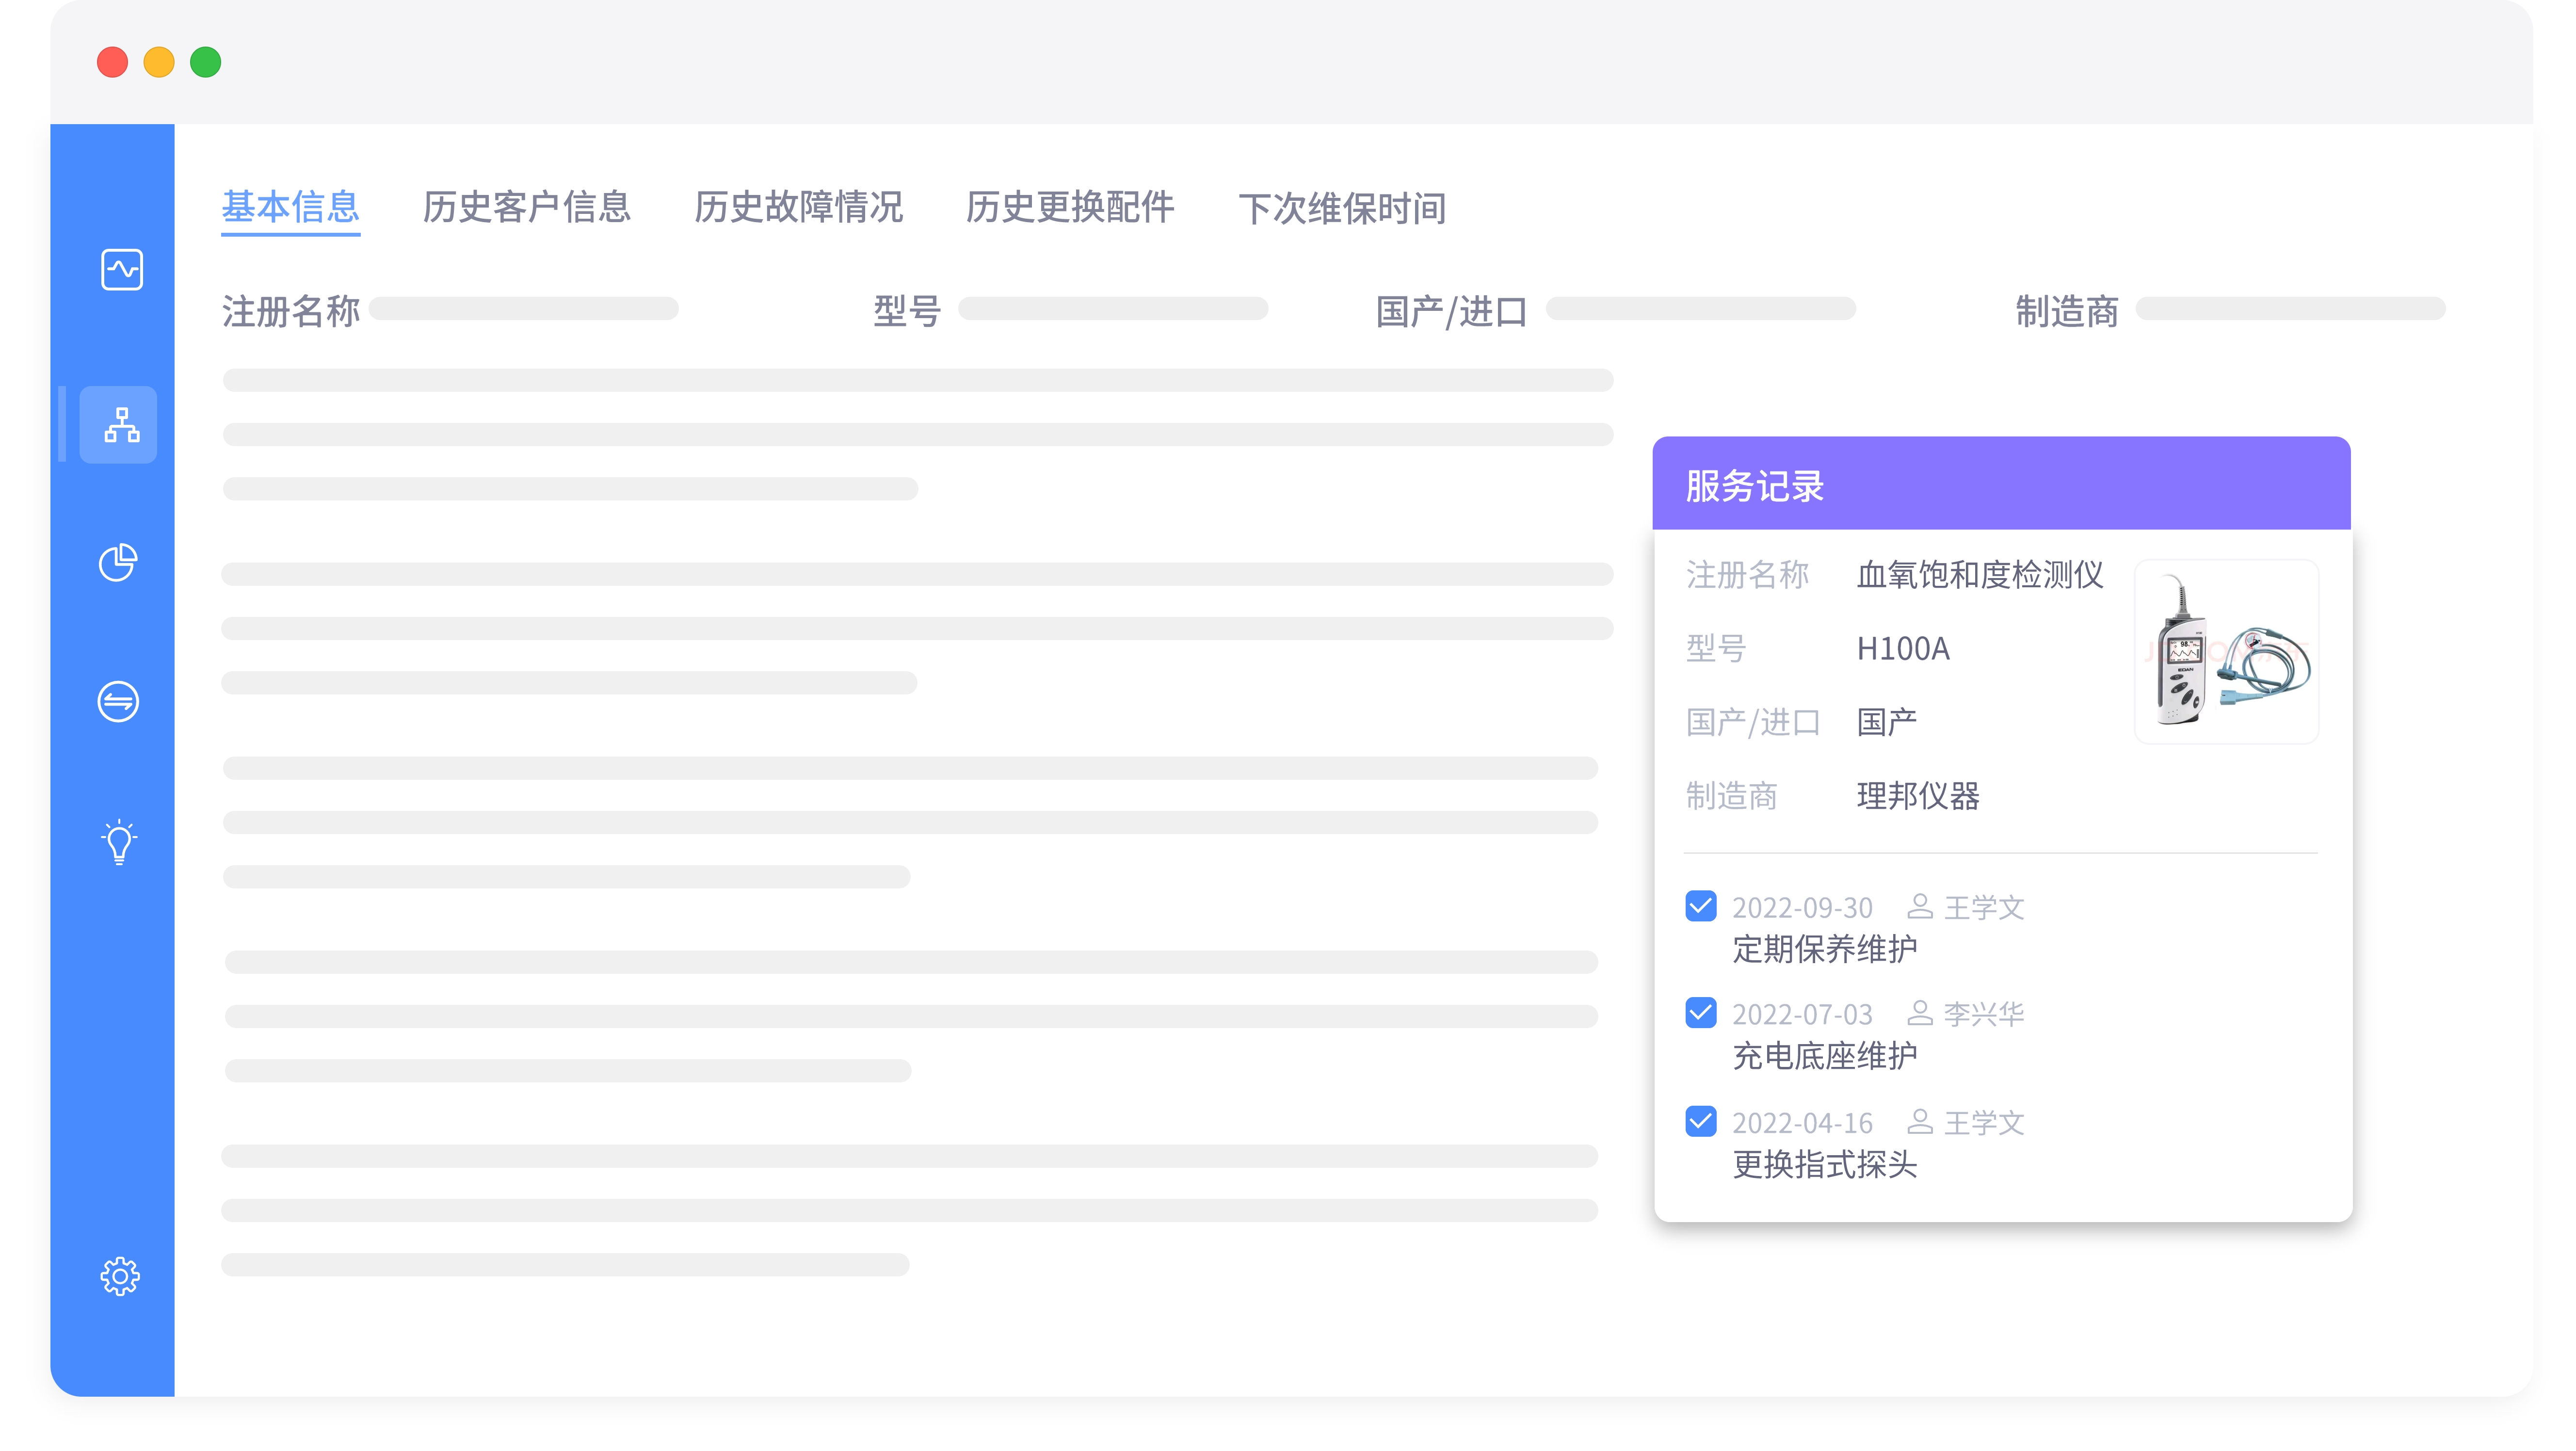Viewport: 2576px width, 1451px height.
Task: Open the 历史更换配件 tab
Action: click(1069, 207)
